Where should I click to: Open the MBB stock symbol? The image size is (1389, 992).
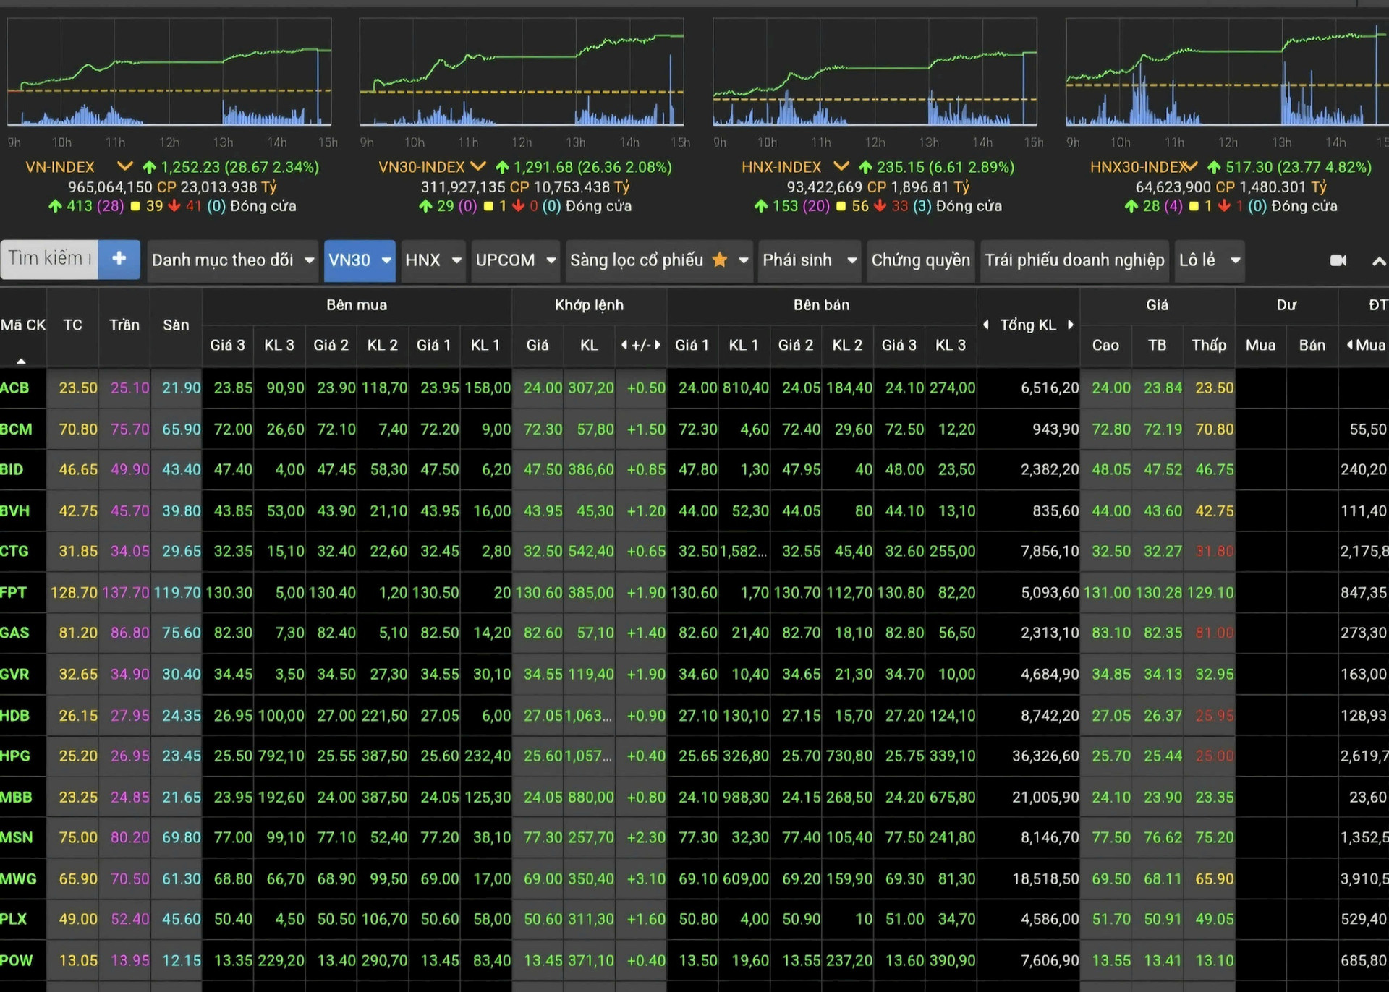[x=17, y=798]
